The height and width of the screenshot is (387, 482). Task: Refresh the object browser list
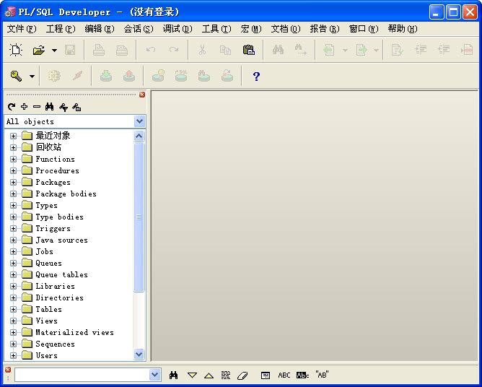pyautogui.click(x=11, y=107)
